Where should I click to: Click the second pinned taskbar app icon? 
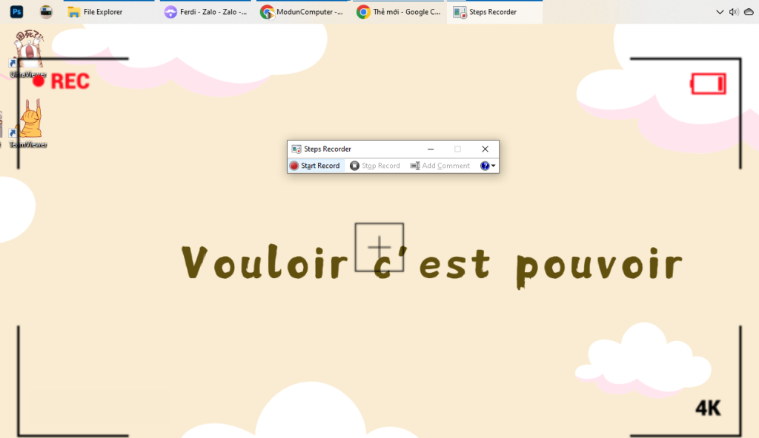46,12
